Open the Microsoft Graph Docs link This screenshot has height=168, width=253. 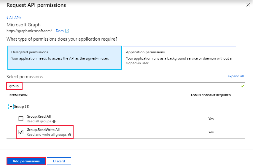click(60, 31)
